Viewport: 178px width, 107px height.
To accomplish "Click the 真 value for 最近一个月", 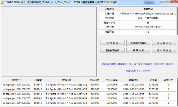I will pyautogui.click(x=148, y=23).
